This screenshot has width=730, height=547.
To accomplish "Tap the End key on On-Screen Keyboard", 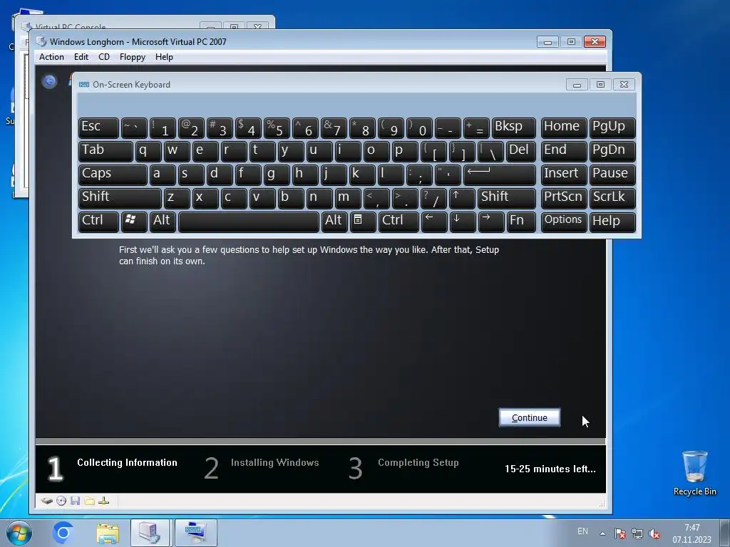I will coord(563,151).
